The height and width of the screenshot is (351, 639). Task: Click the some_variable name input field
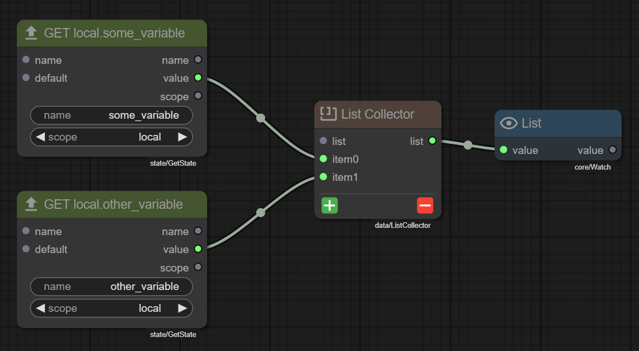[x=111, y=115]
